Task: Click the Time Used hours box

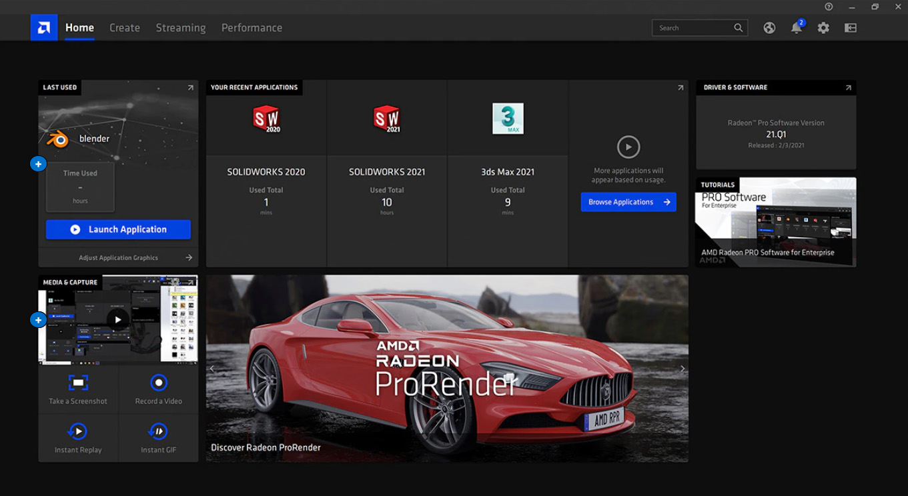Action: click(80, 187)
